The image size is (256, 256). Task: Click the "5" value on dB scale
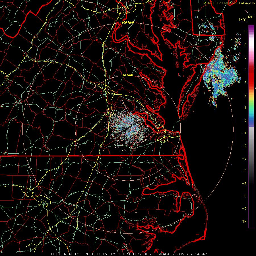click(x=245, y=57)
